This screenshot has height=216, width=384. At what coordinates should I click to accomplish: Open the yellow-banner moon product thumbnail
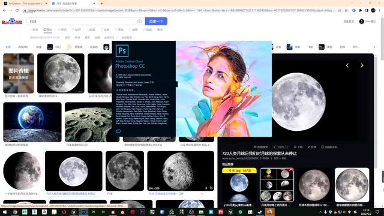pyautogui.click(x=239, y=185)
